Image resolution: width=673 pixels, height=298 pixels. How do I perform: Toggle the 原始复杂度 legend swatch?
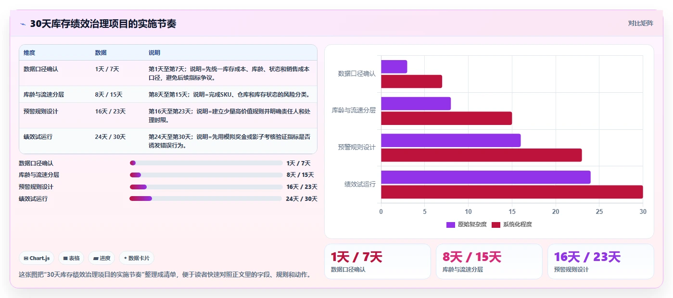click(x=451, y=224)
